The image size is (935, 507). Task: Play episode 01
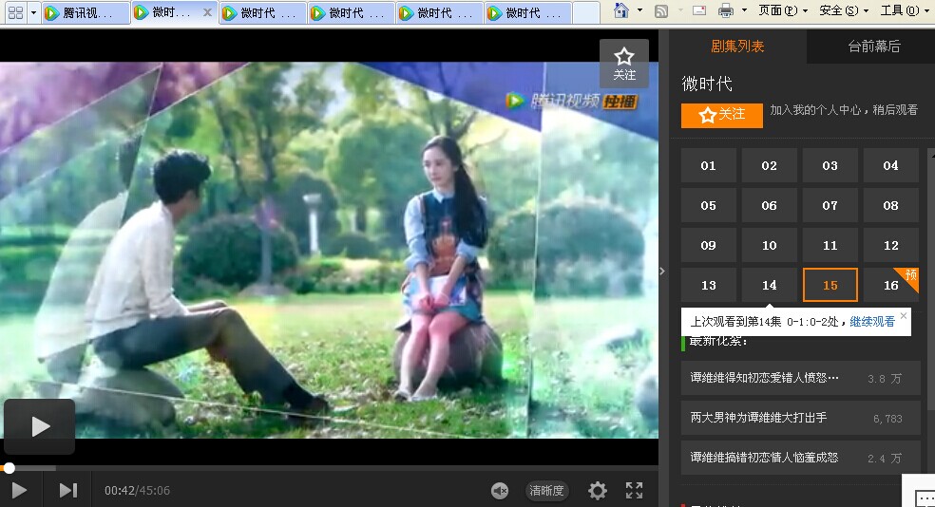(709, 165)
